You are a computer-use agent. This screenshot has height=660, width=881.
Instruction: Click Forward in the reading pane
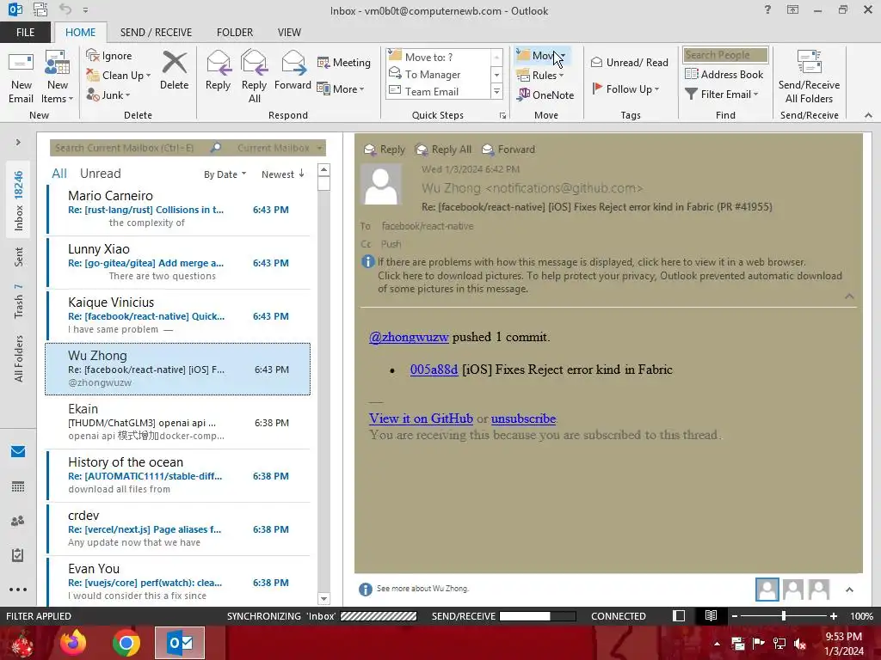coord(508,150)
